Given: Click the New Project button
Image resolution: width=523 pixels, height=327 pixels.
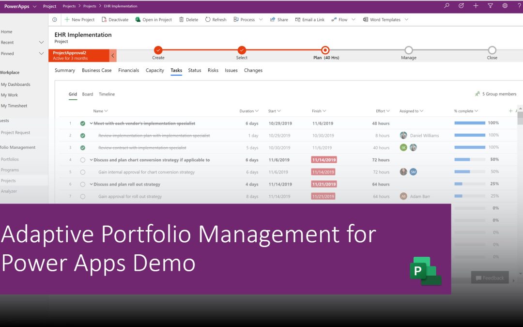Looking at the screenshot, I should 79,20.
